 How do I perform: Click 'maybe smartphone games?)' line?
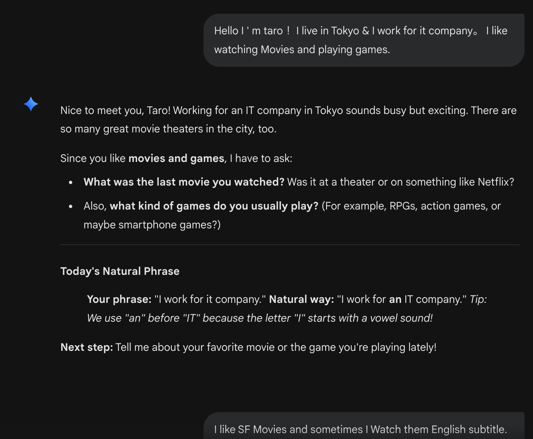tap(152, 225)
